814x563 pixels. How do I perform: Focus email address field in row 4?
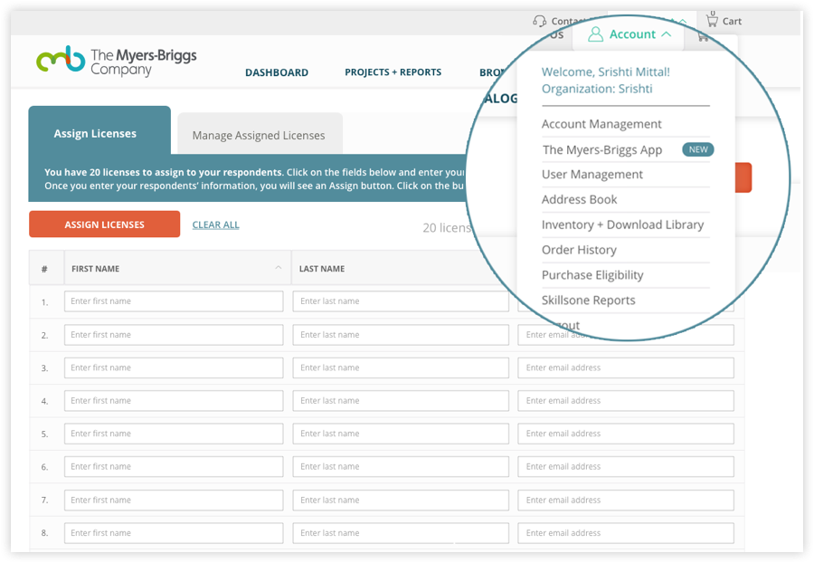point(626,401)
